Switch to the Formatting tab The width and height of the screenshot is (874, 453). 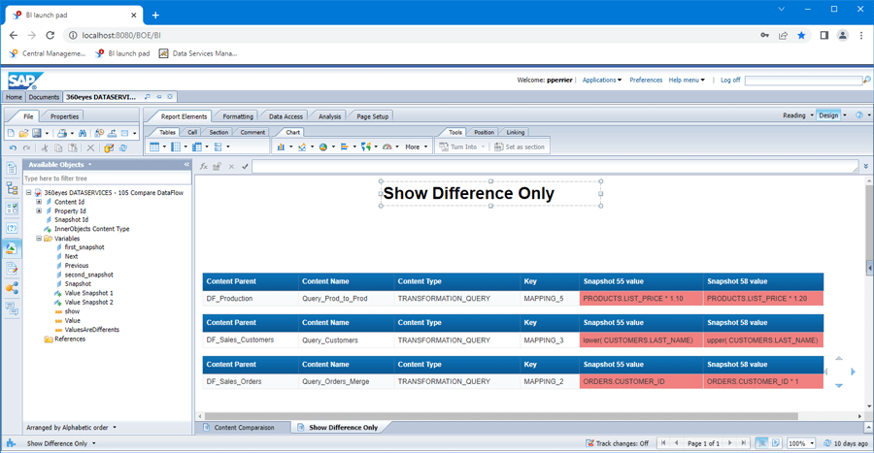tap(238, 116)
